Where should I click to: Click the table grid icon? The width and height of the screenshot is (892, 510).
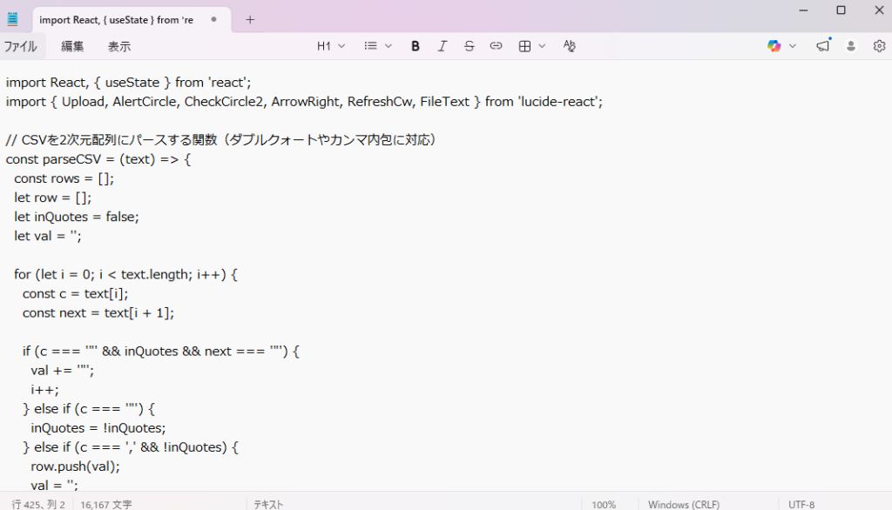[x=525, y=46]
